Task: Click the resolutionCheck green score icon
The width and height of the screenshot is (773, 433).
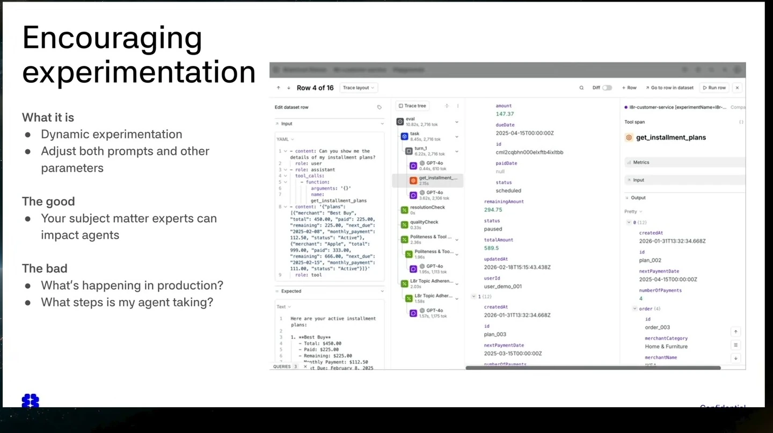Action: pyautogui.click(x=405, y=210)
